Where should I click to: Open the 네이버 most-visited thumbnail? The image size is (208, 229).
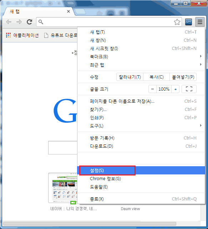(63, 188)
